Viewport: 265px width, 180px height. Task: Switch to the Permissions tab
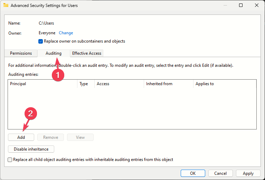click(x=21, y=53)
